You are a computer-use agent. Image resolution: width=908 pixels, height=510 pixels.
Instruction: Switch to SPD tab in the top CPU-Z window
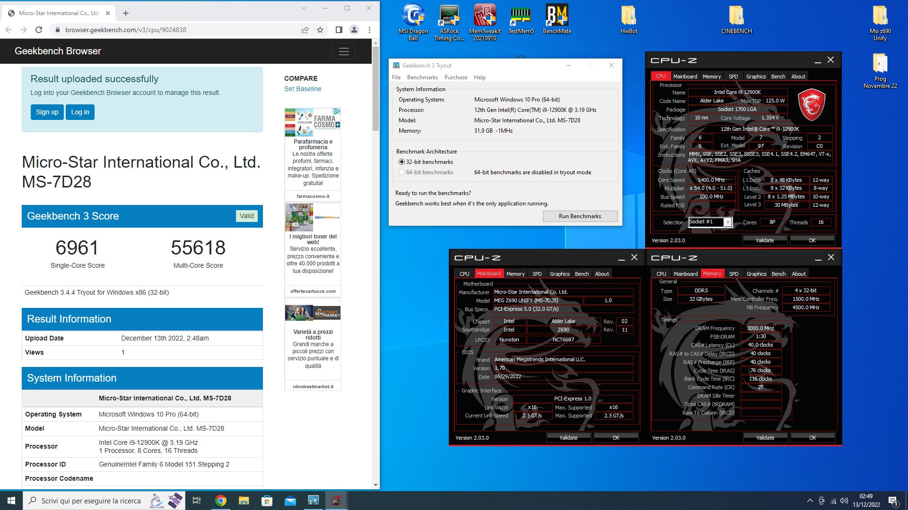point(733,76)
